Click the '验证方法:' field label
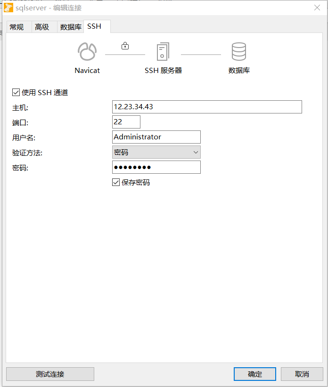This screenshot has width=328, height=387. tap(27, 153)
